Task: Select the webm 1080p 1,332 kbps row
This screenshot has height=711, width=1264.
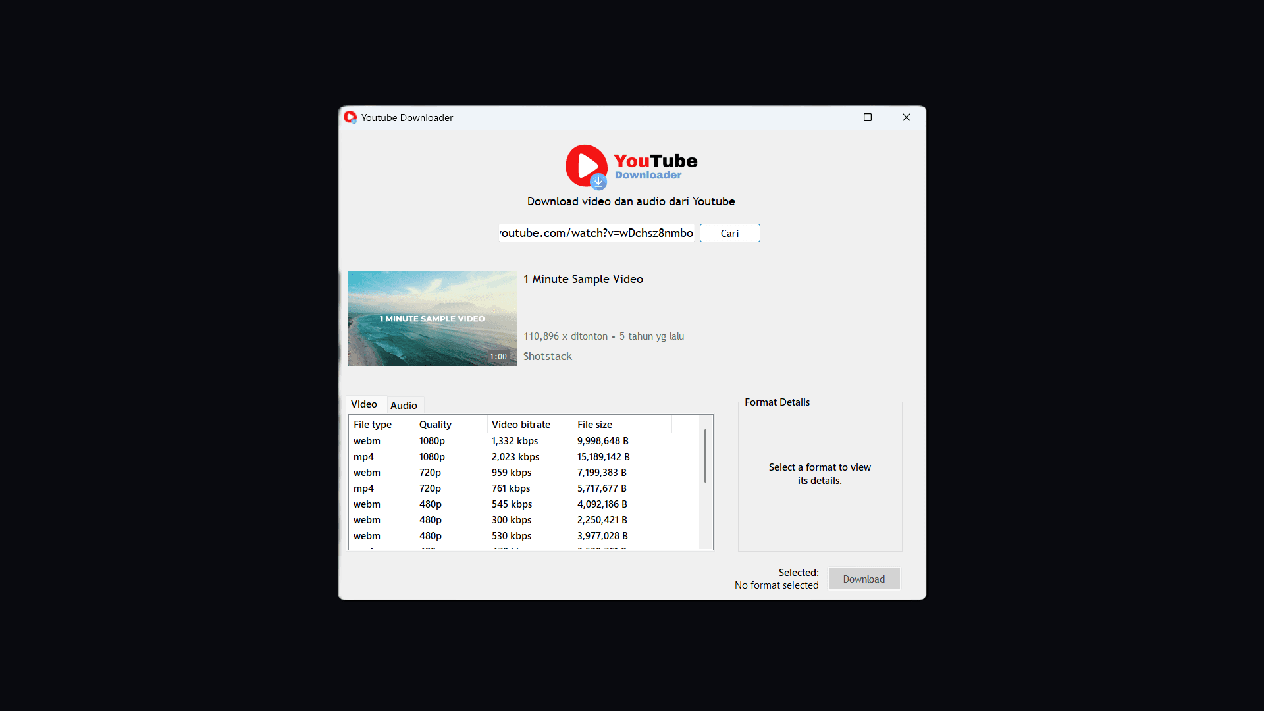Action: coord(524,441)
